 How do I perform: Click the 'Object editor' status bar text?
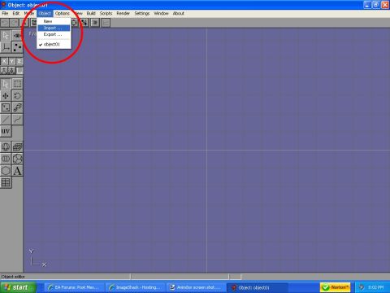(x=13, y=277)
